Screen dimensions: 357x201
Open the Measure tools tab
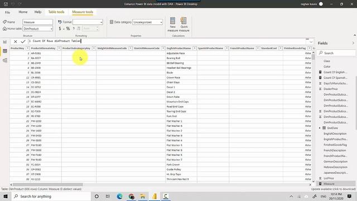point(83,12)
